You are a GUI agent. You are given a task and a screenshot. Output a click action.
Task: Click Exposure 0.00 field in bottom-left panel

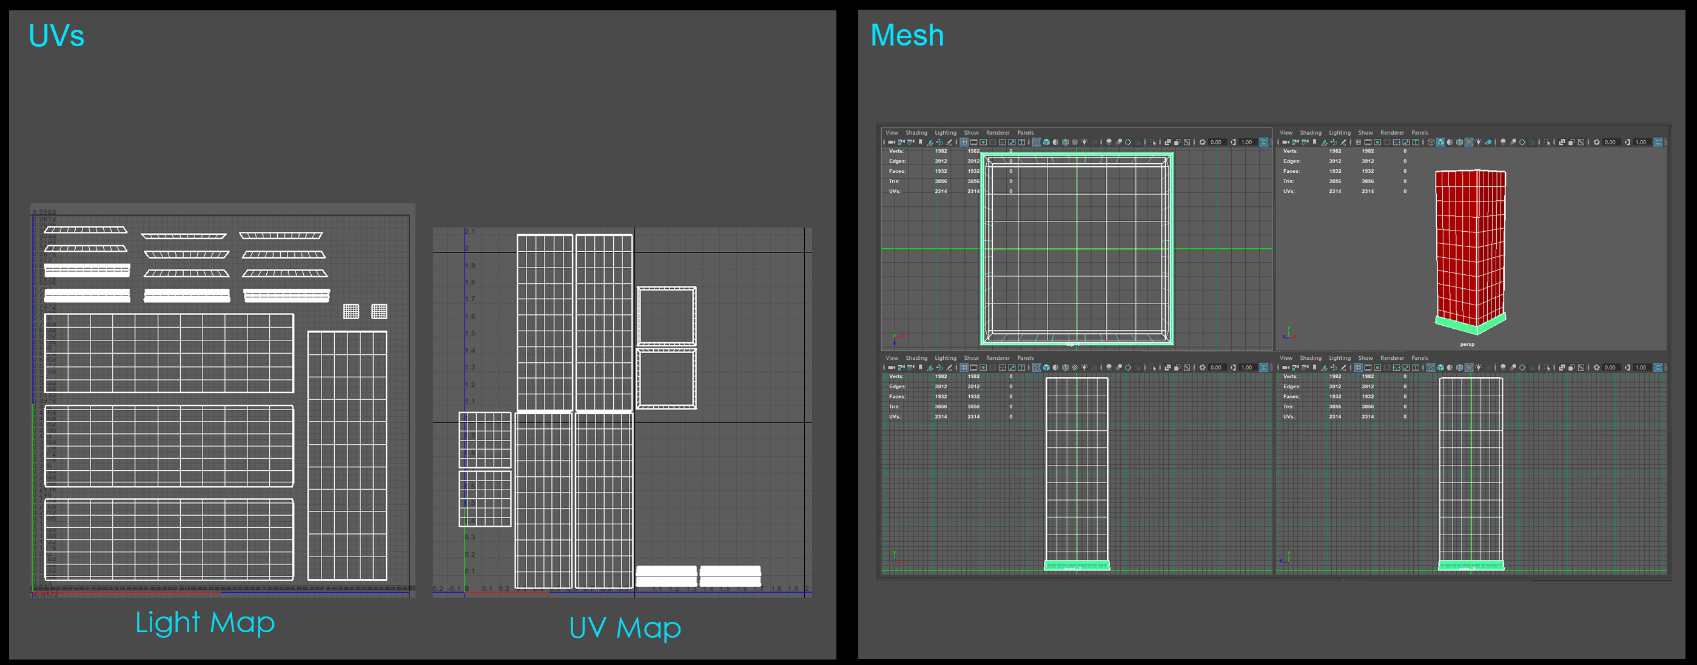click(x=1217, y=368)
